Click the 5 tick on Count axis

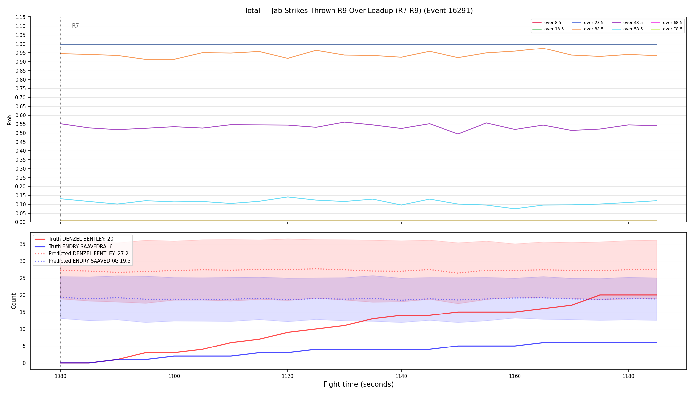click(x=24, y=346)
